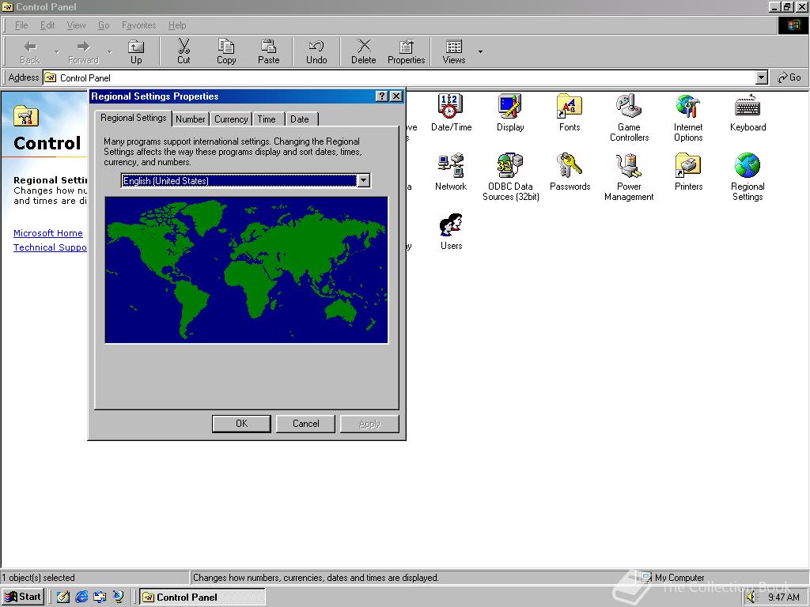Open the English (United States) locale dropdown
The width and height of the screenshot is (810, 607).
click(x=364, y=181)
